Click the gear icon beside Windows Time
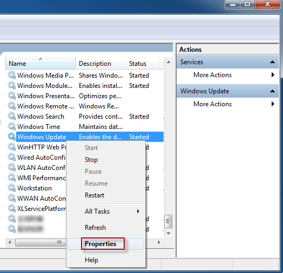Screen dimensions: 283x273 tap(12, 127)
